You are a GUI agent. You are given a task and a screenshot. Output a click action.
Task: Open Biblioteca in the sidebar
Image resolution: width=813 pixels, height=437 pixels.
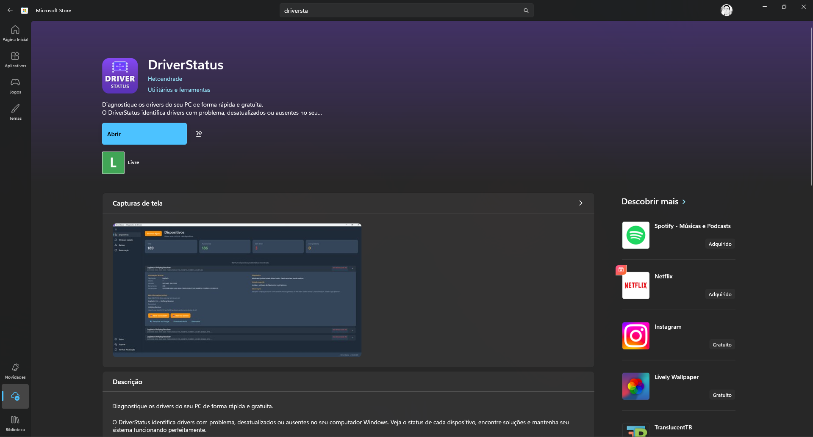click(x=15, y=423)
